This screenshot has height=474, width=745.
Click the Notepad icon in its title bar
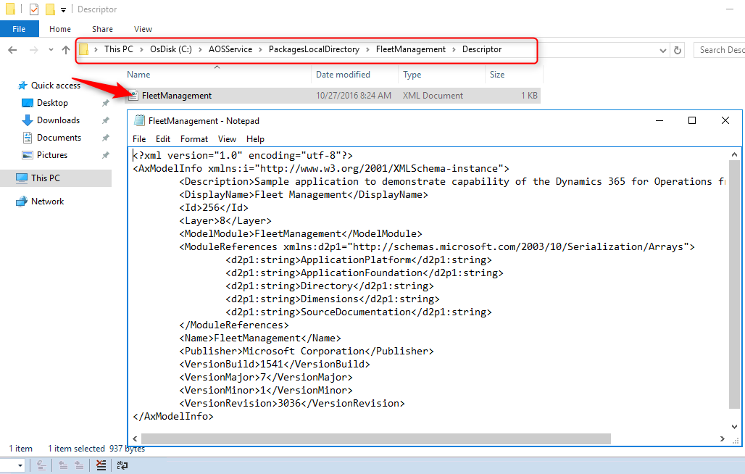pos(139,120)
